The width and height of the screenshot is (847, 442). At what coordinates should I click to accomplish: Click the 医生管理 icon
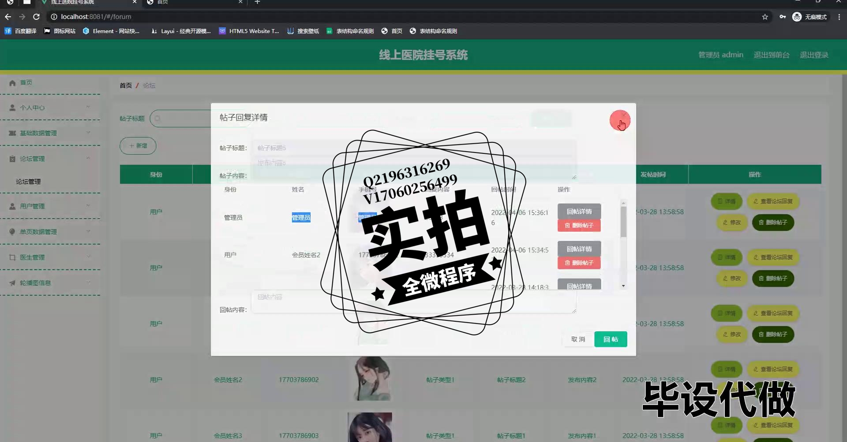point(12,257)
